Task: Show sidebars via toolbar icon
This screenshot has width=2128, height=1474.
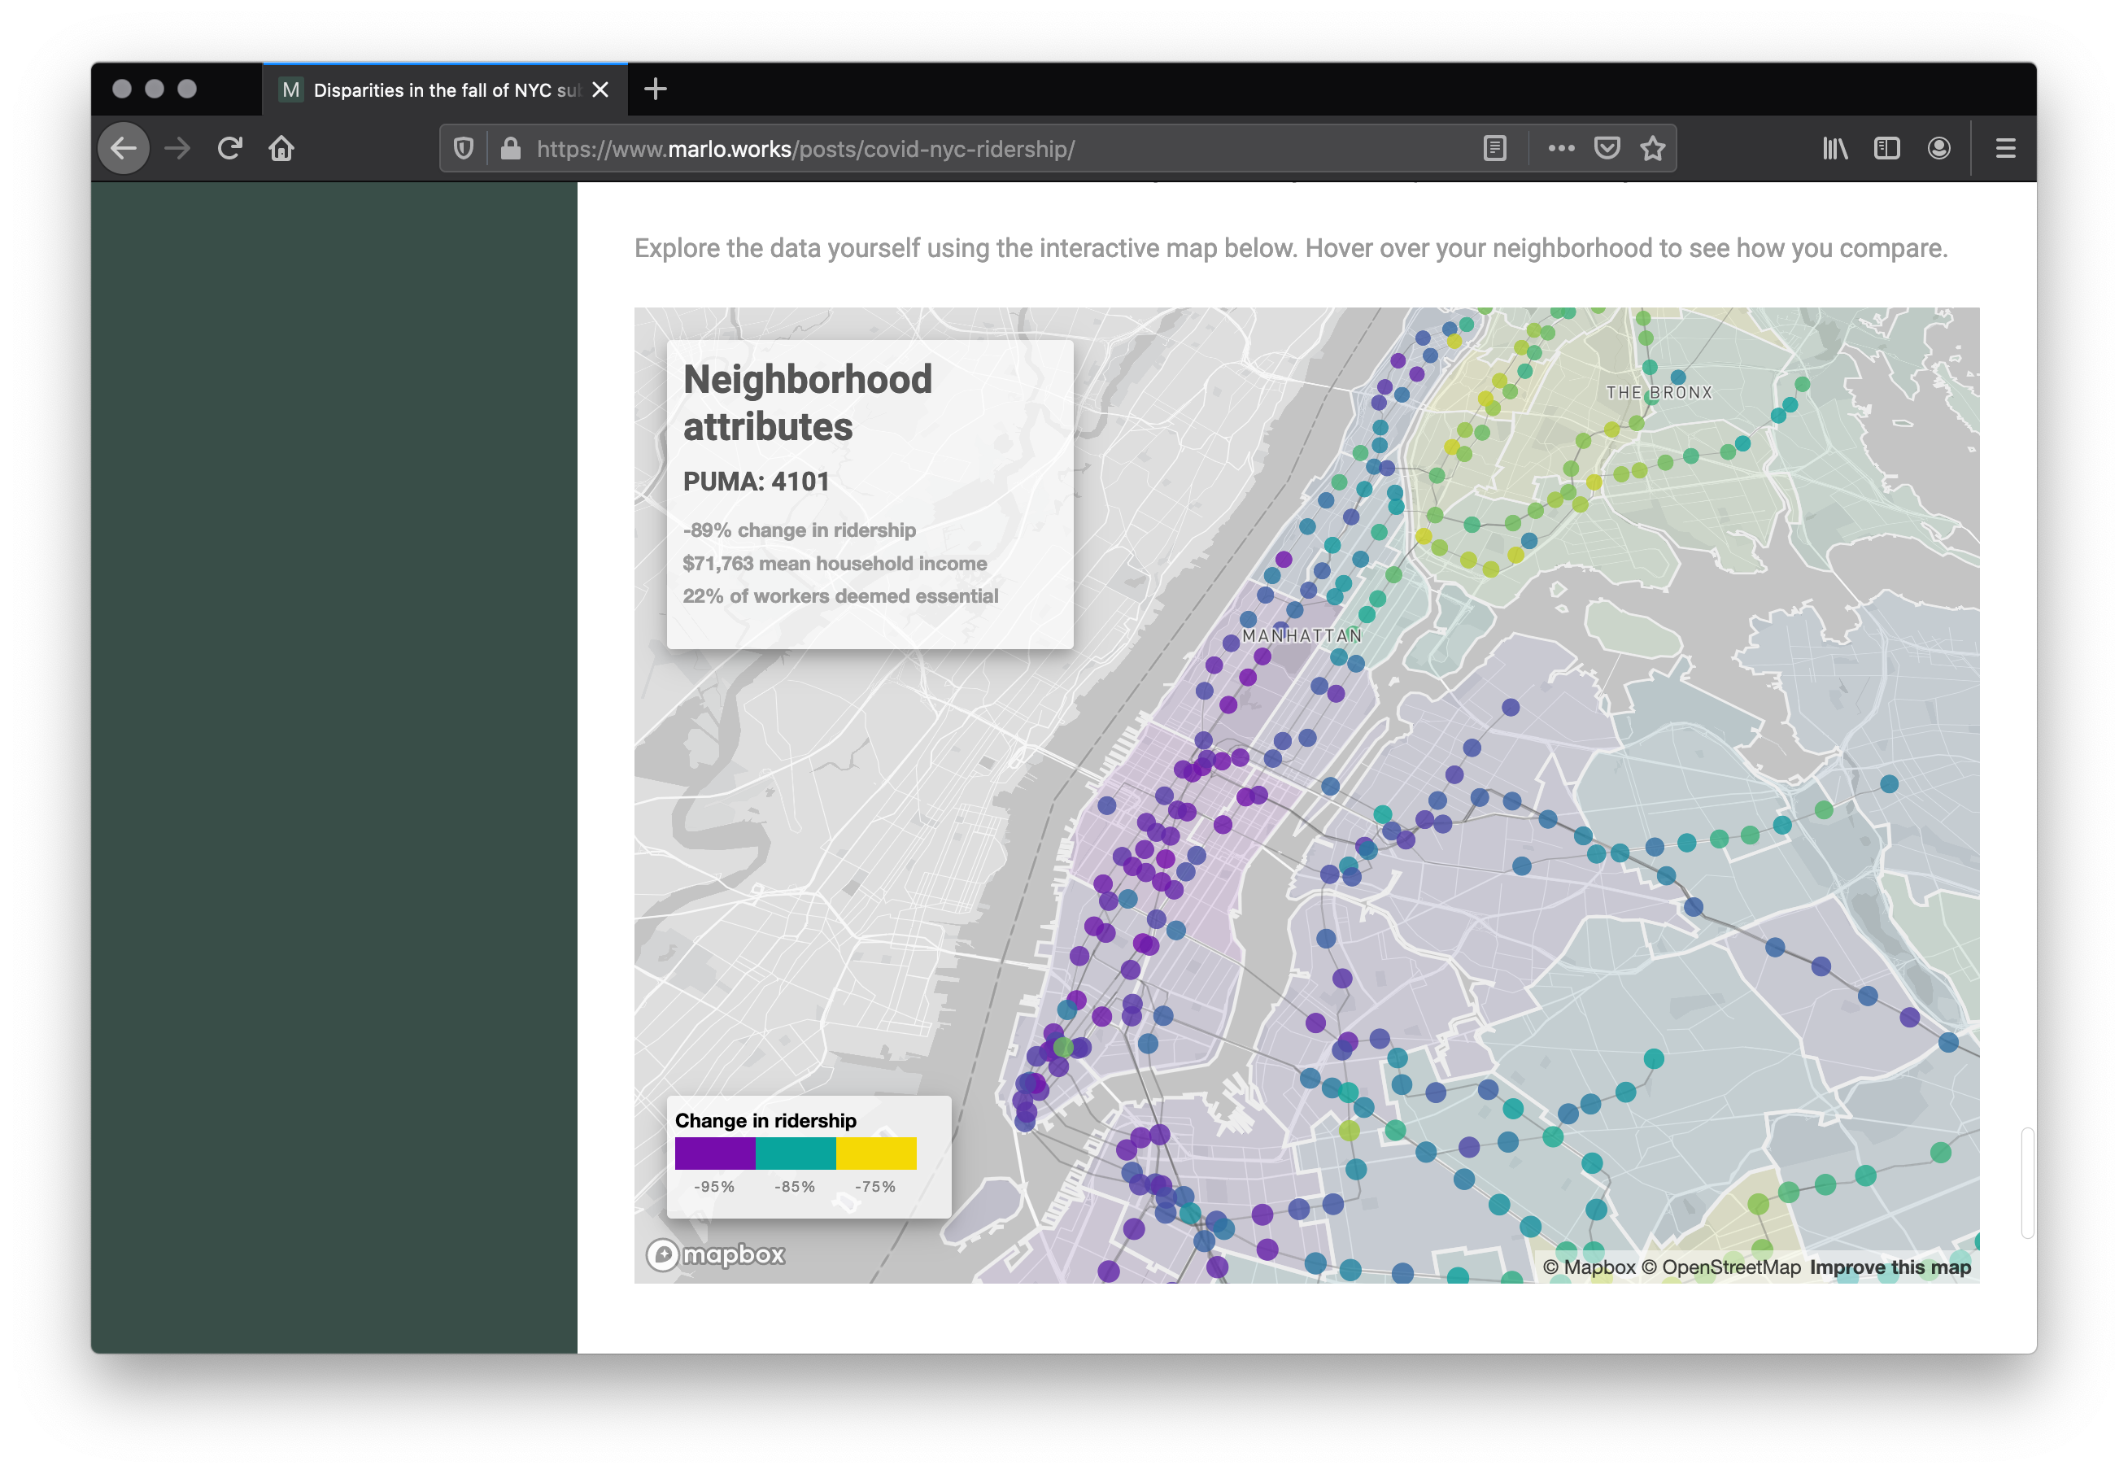Action: [1886, 149]
